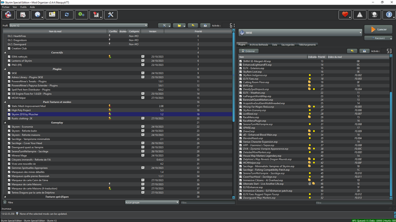The image size is (396, 222).
Task: Open the Raccourd shortcut dropdown
Action: [x=378, y=38]
